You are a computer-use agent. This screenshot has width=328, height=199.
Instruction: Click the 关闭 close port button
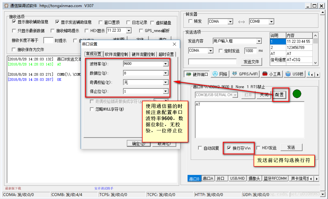(264, 95)
